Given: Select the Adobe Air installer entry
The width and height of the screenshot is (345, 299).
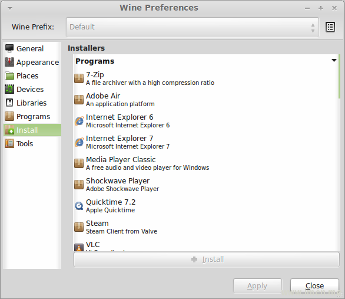Looking at the screenshot, I should point(206,100).
